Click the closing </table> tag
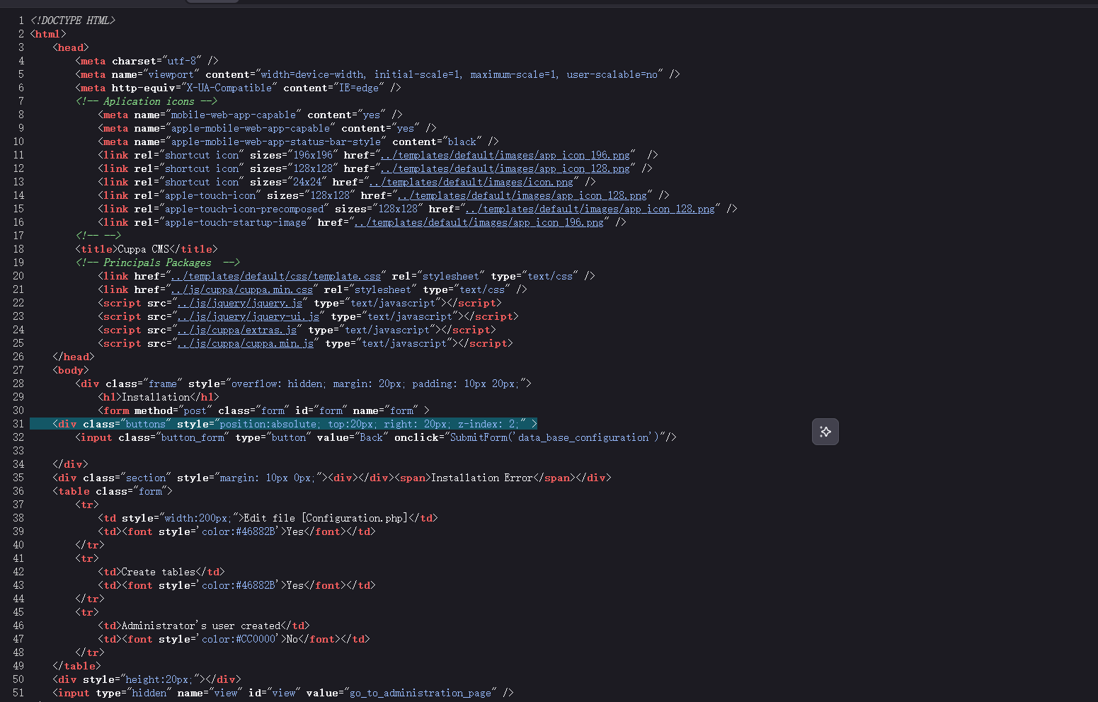This screenshot has height=702, width=1098. [76, 666]
